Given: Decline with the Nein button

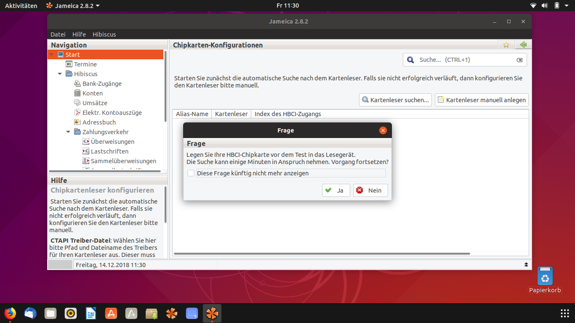Looking at the screenshot, I should [370, 190].
